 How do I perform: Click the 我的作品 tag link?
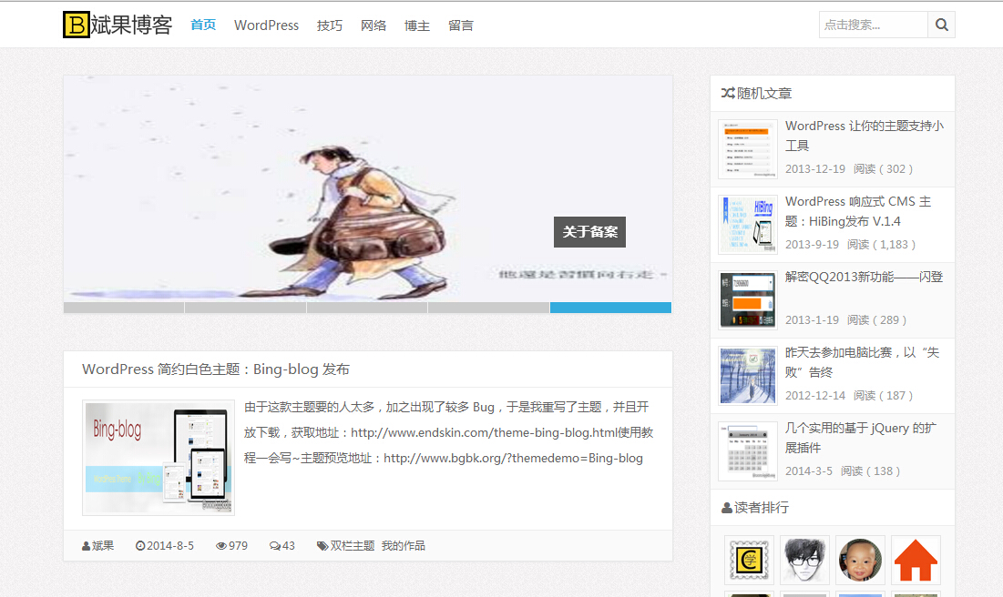click(x=403, y=546)
